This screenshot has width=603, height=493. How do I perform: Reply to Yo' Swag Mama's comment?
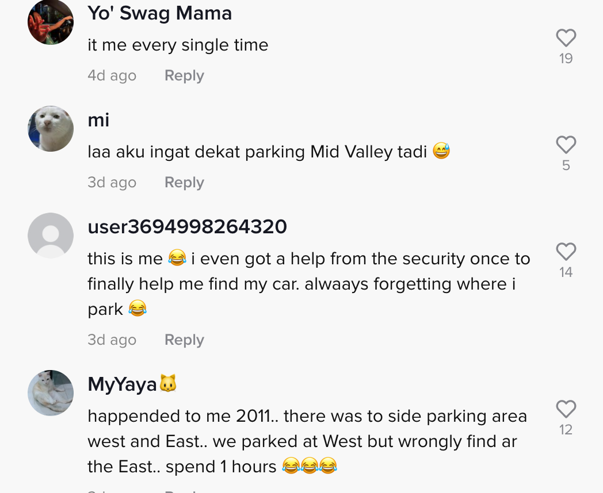[x=184, y=76]
